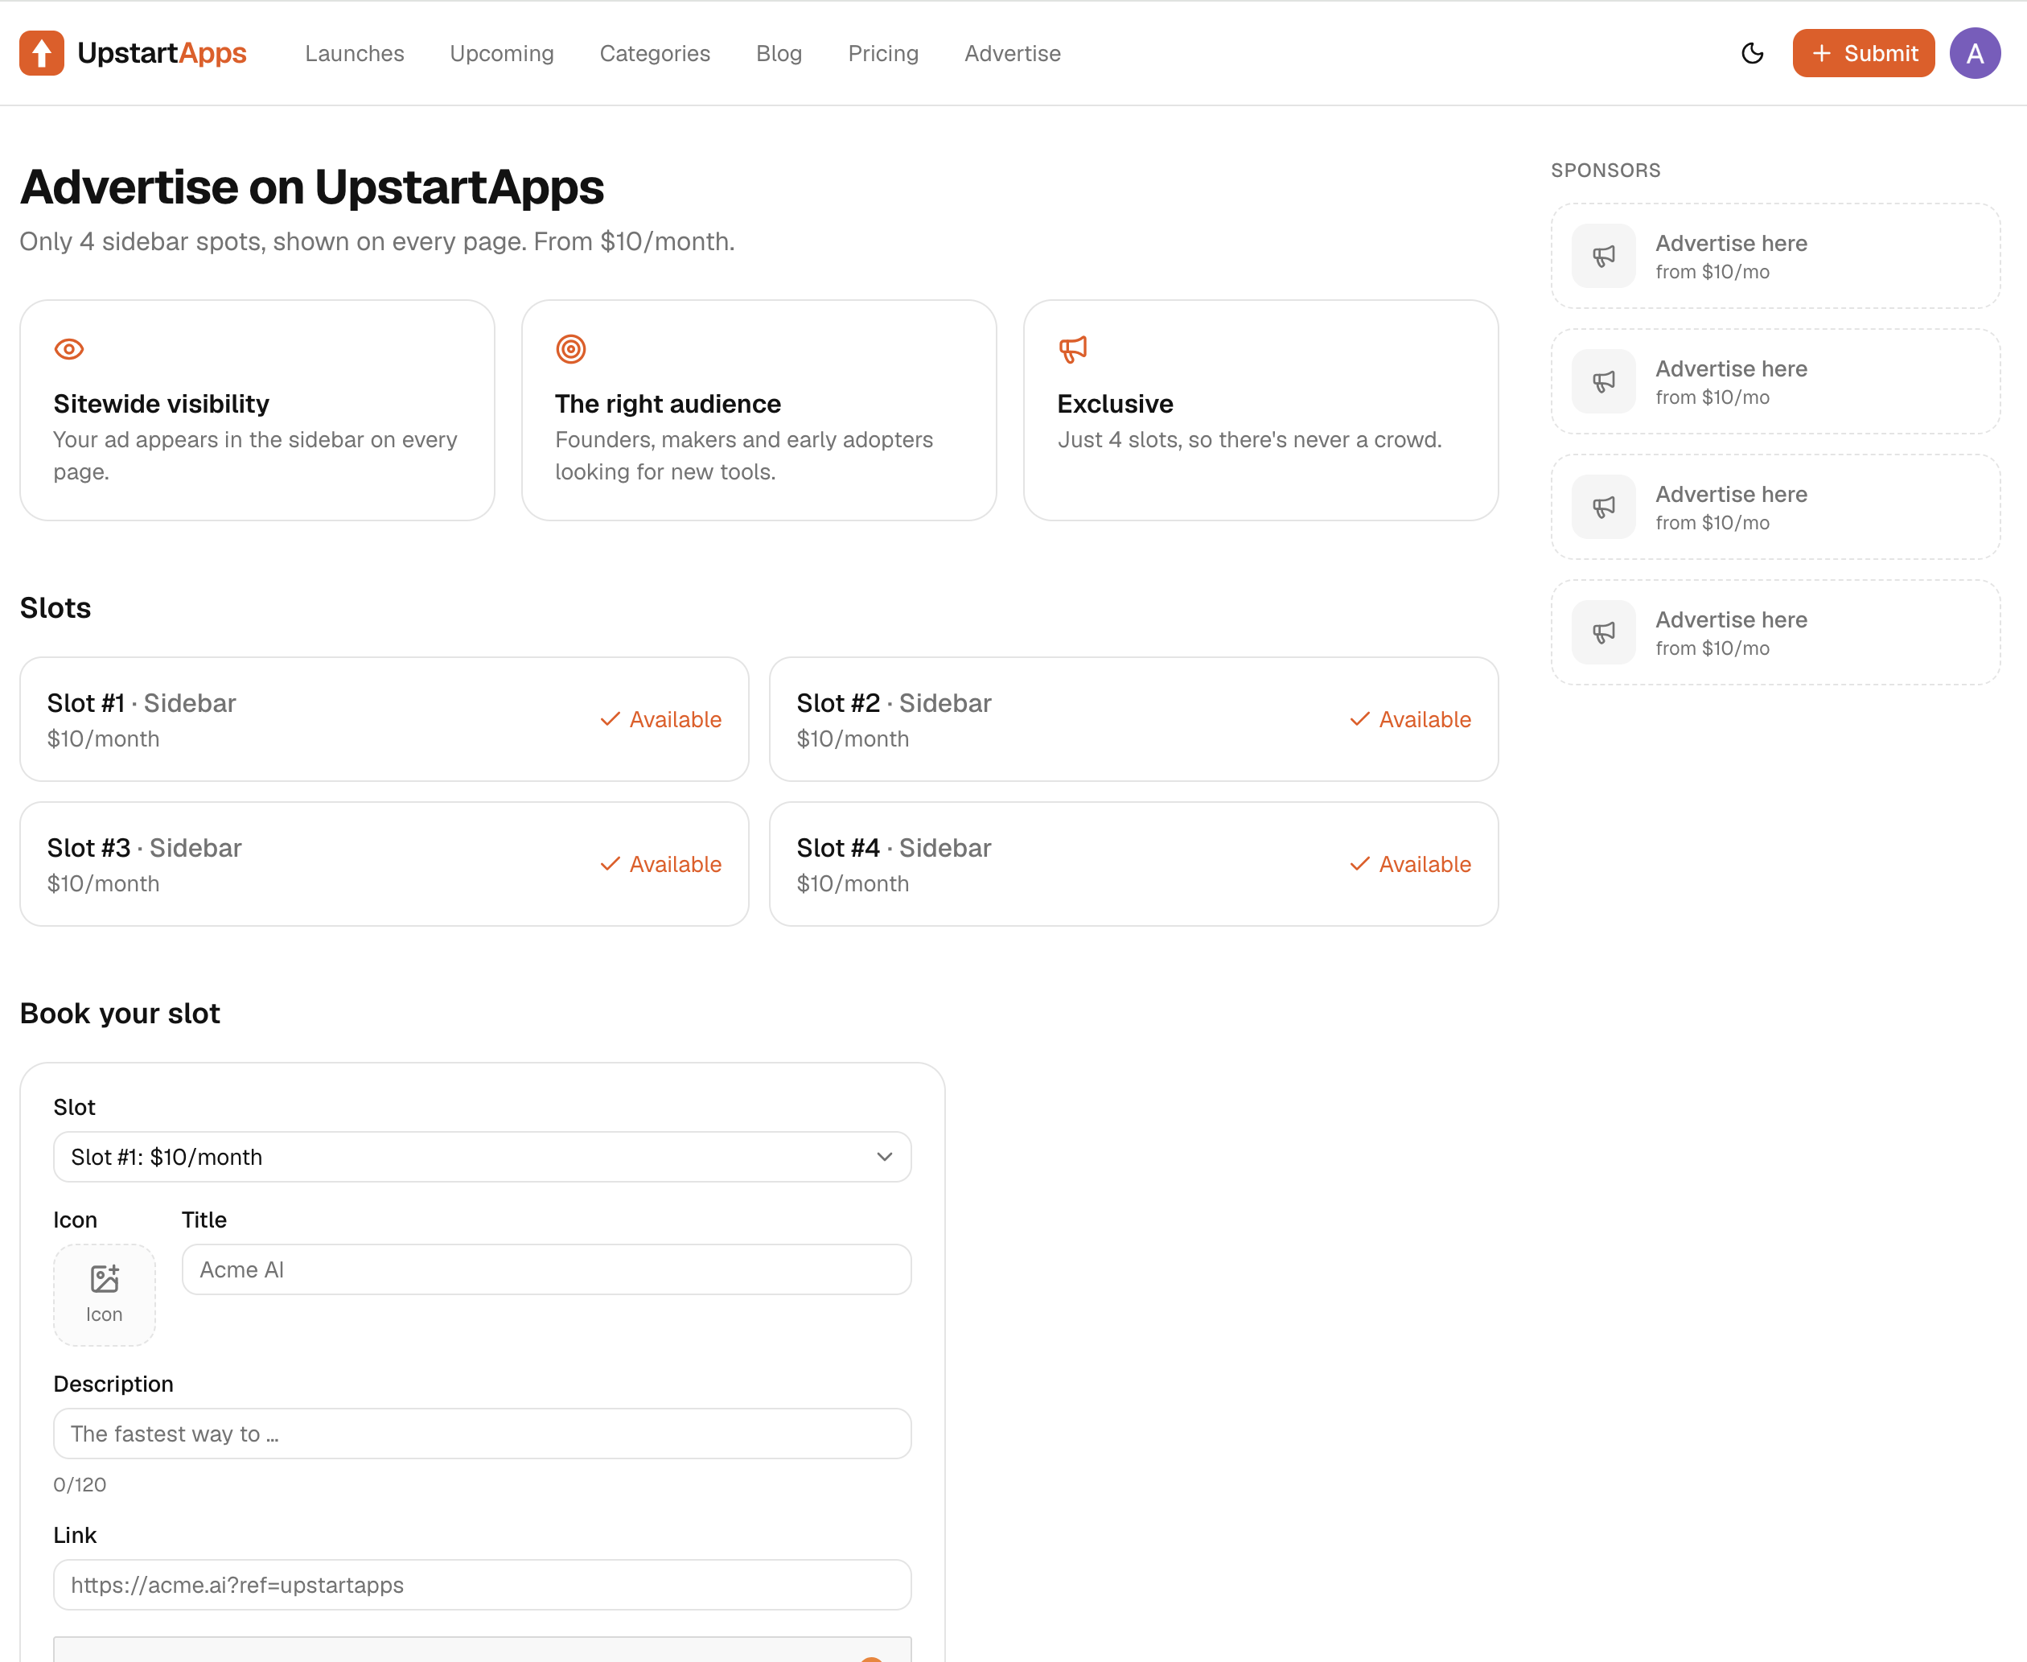The width and height of the screenshot is (2027, 1662).
Task: Click the 'Advertise on UpstartApps' page title
Action: tap(312, 187)
